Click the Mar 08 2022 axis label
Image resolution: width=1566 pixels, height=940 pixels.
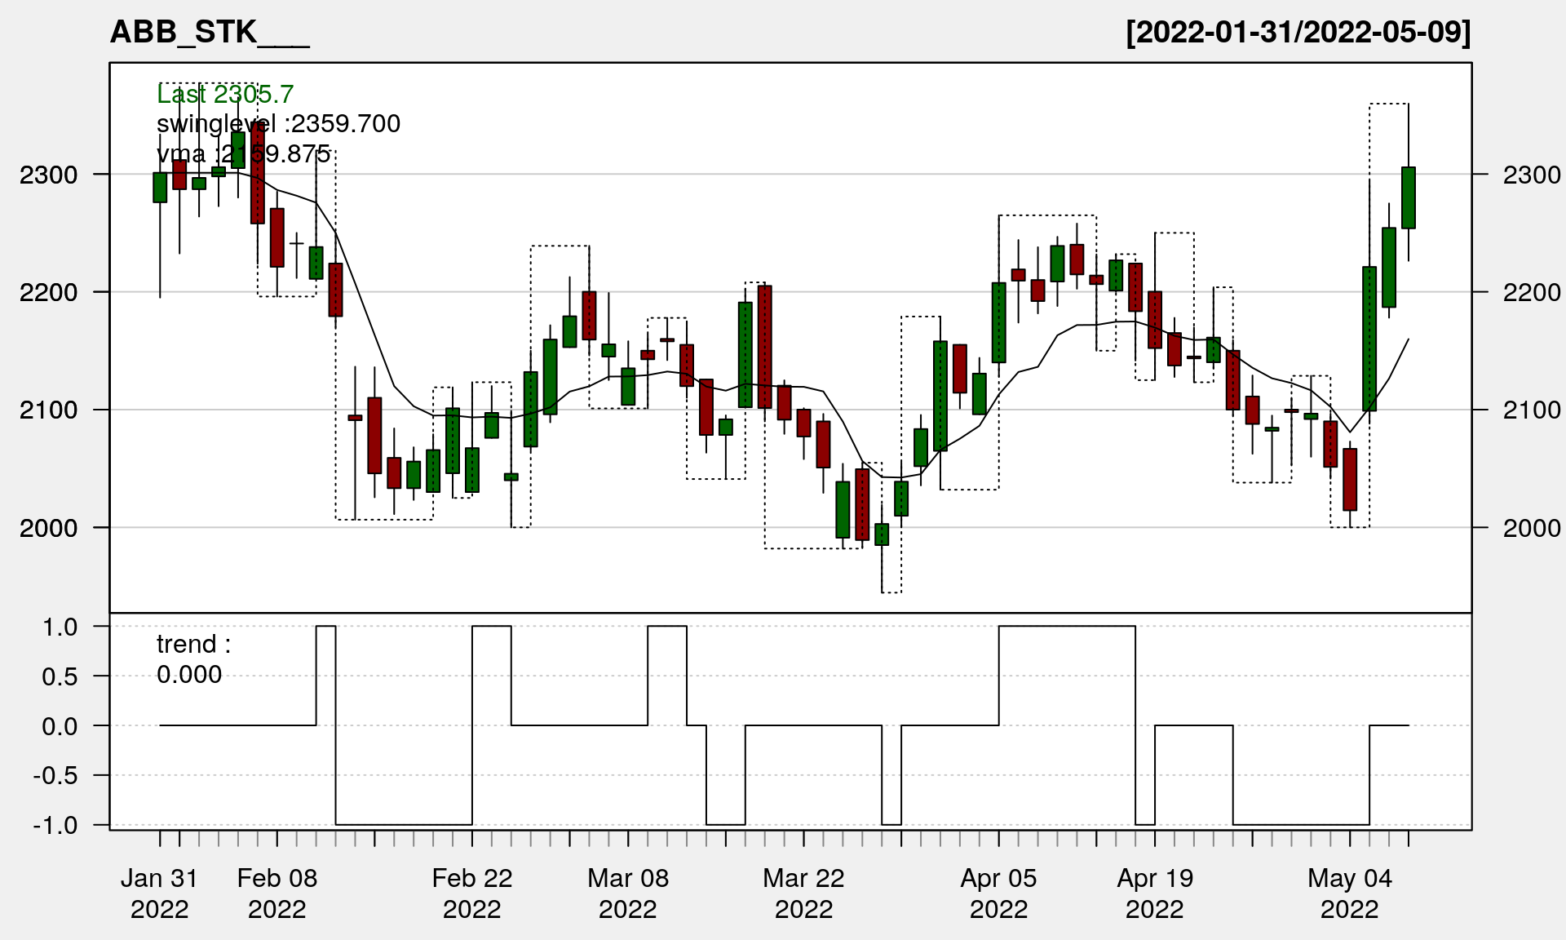click(x=627, y=893)
